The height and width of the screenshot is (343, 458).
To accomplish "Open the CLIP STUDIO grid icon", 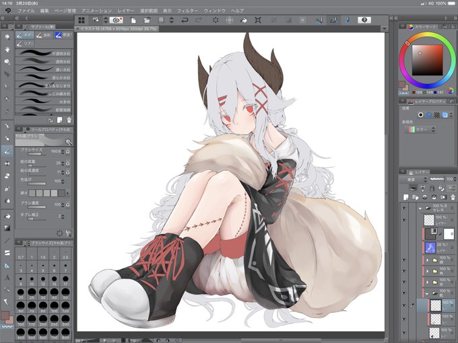I will 81,20.
